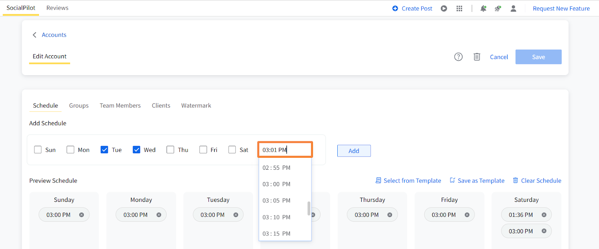Switch to the Team Members tab
The width and height of the screenshot is (599, 249).
click(x=120, y=105)
